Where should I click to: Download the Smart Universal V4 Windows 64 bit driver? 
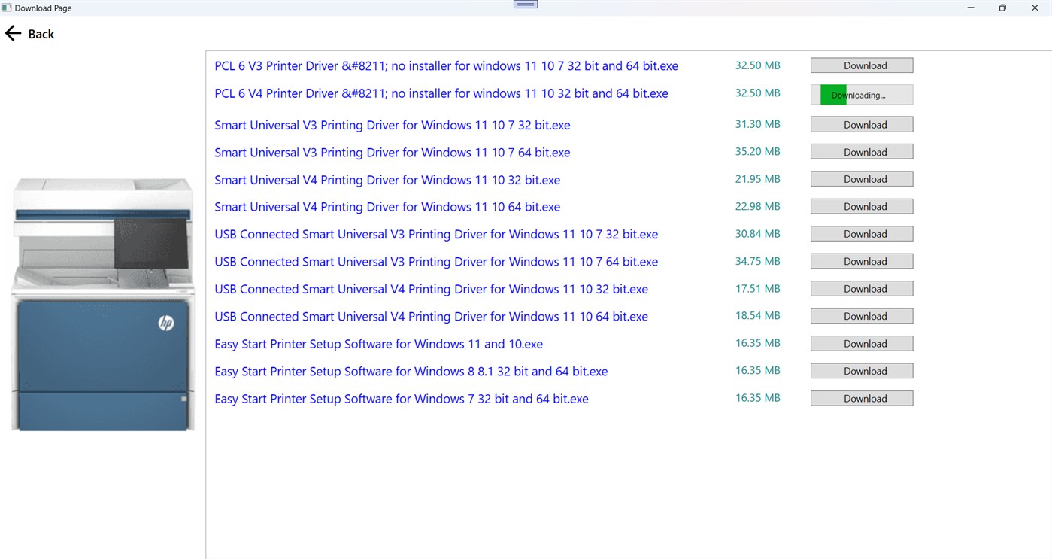[x=861, y=206]
